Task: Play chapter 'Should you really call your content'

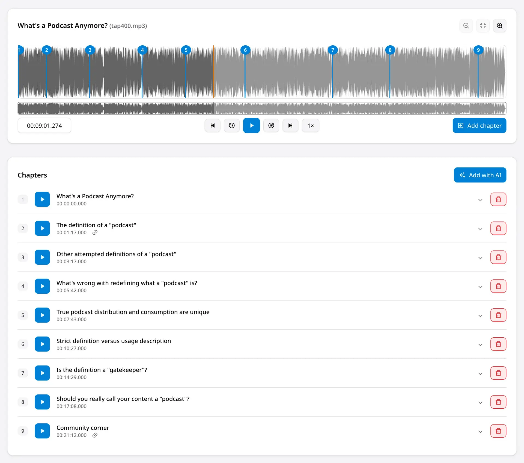Action: pos(42,402)
